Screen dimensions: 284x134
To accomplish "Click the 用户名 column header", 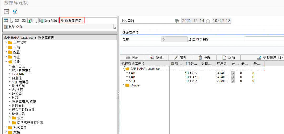I will (222, 64).
